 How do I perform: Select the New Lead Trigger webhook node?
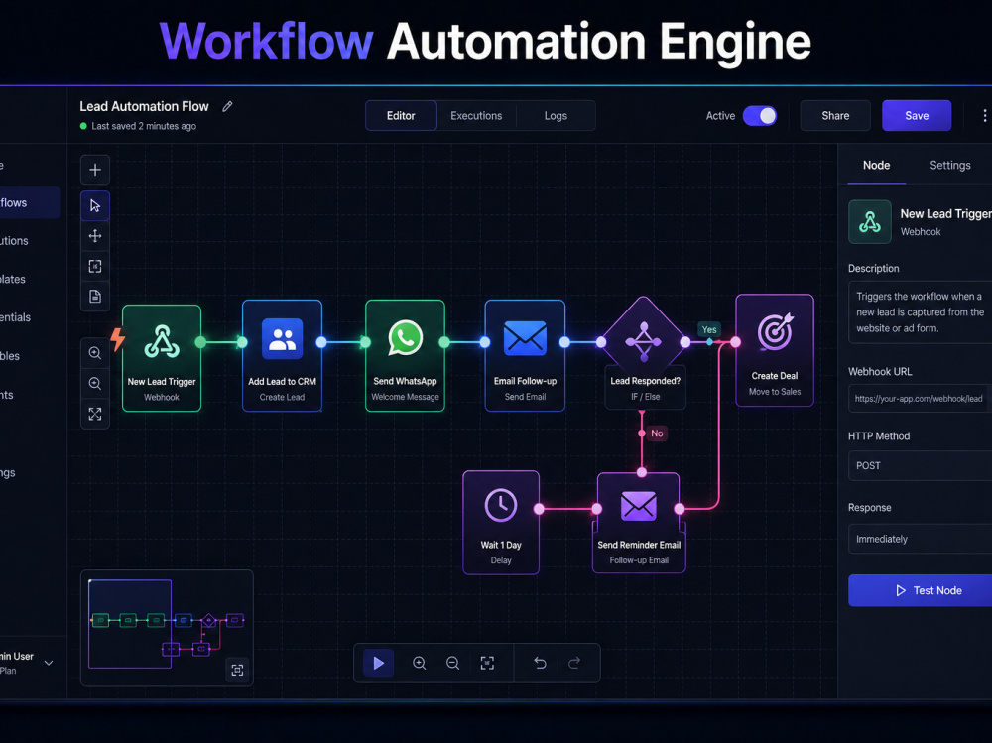click(162, 358)
